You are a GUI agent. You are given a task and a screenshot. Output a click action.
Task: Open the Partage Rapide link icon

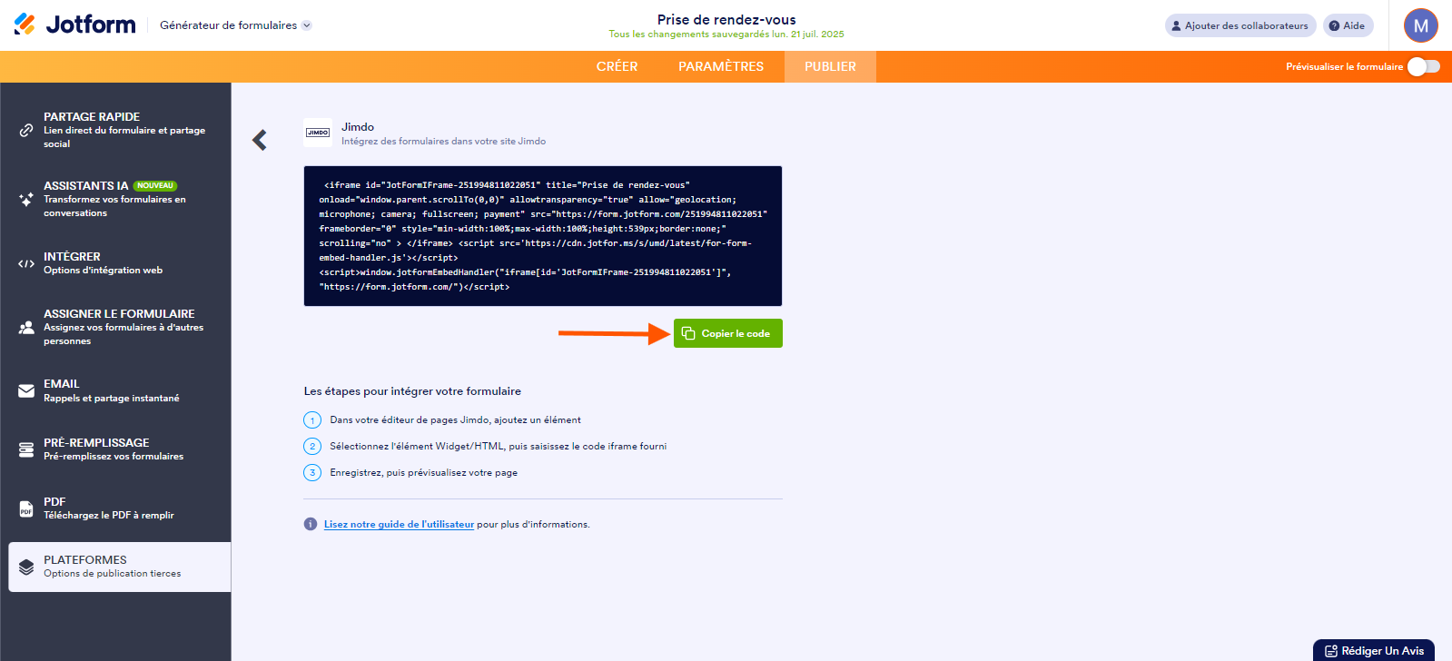coord(26,130)
